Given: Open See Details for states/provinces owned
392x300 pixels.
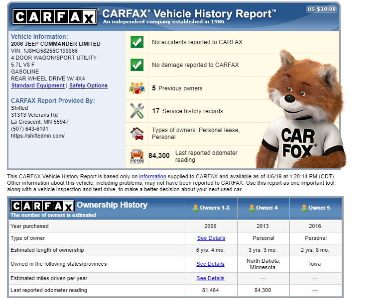Looking at the screenshot, I should pyautogui.click(x=210, y=264).
